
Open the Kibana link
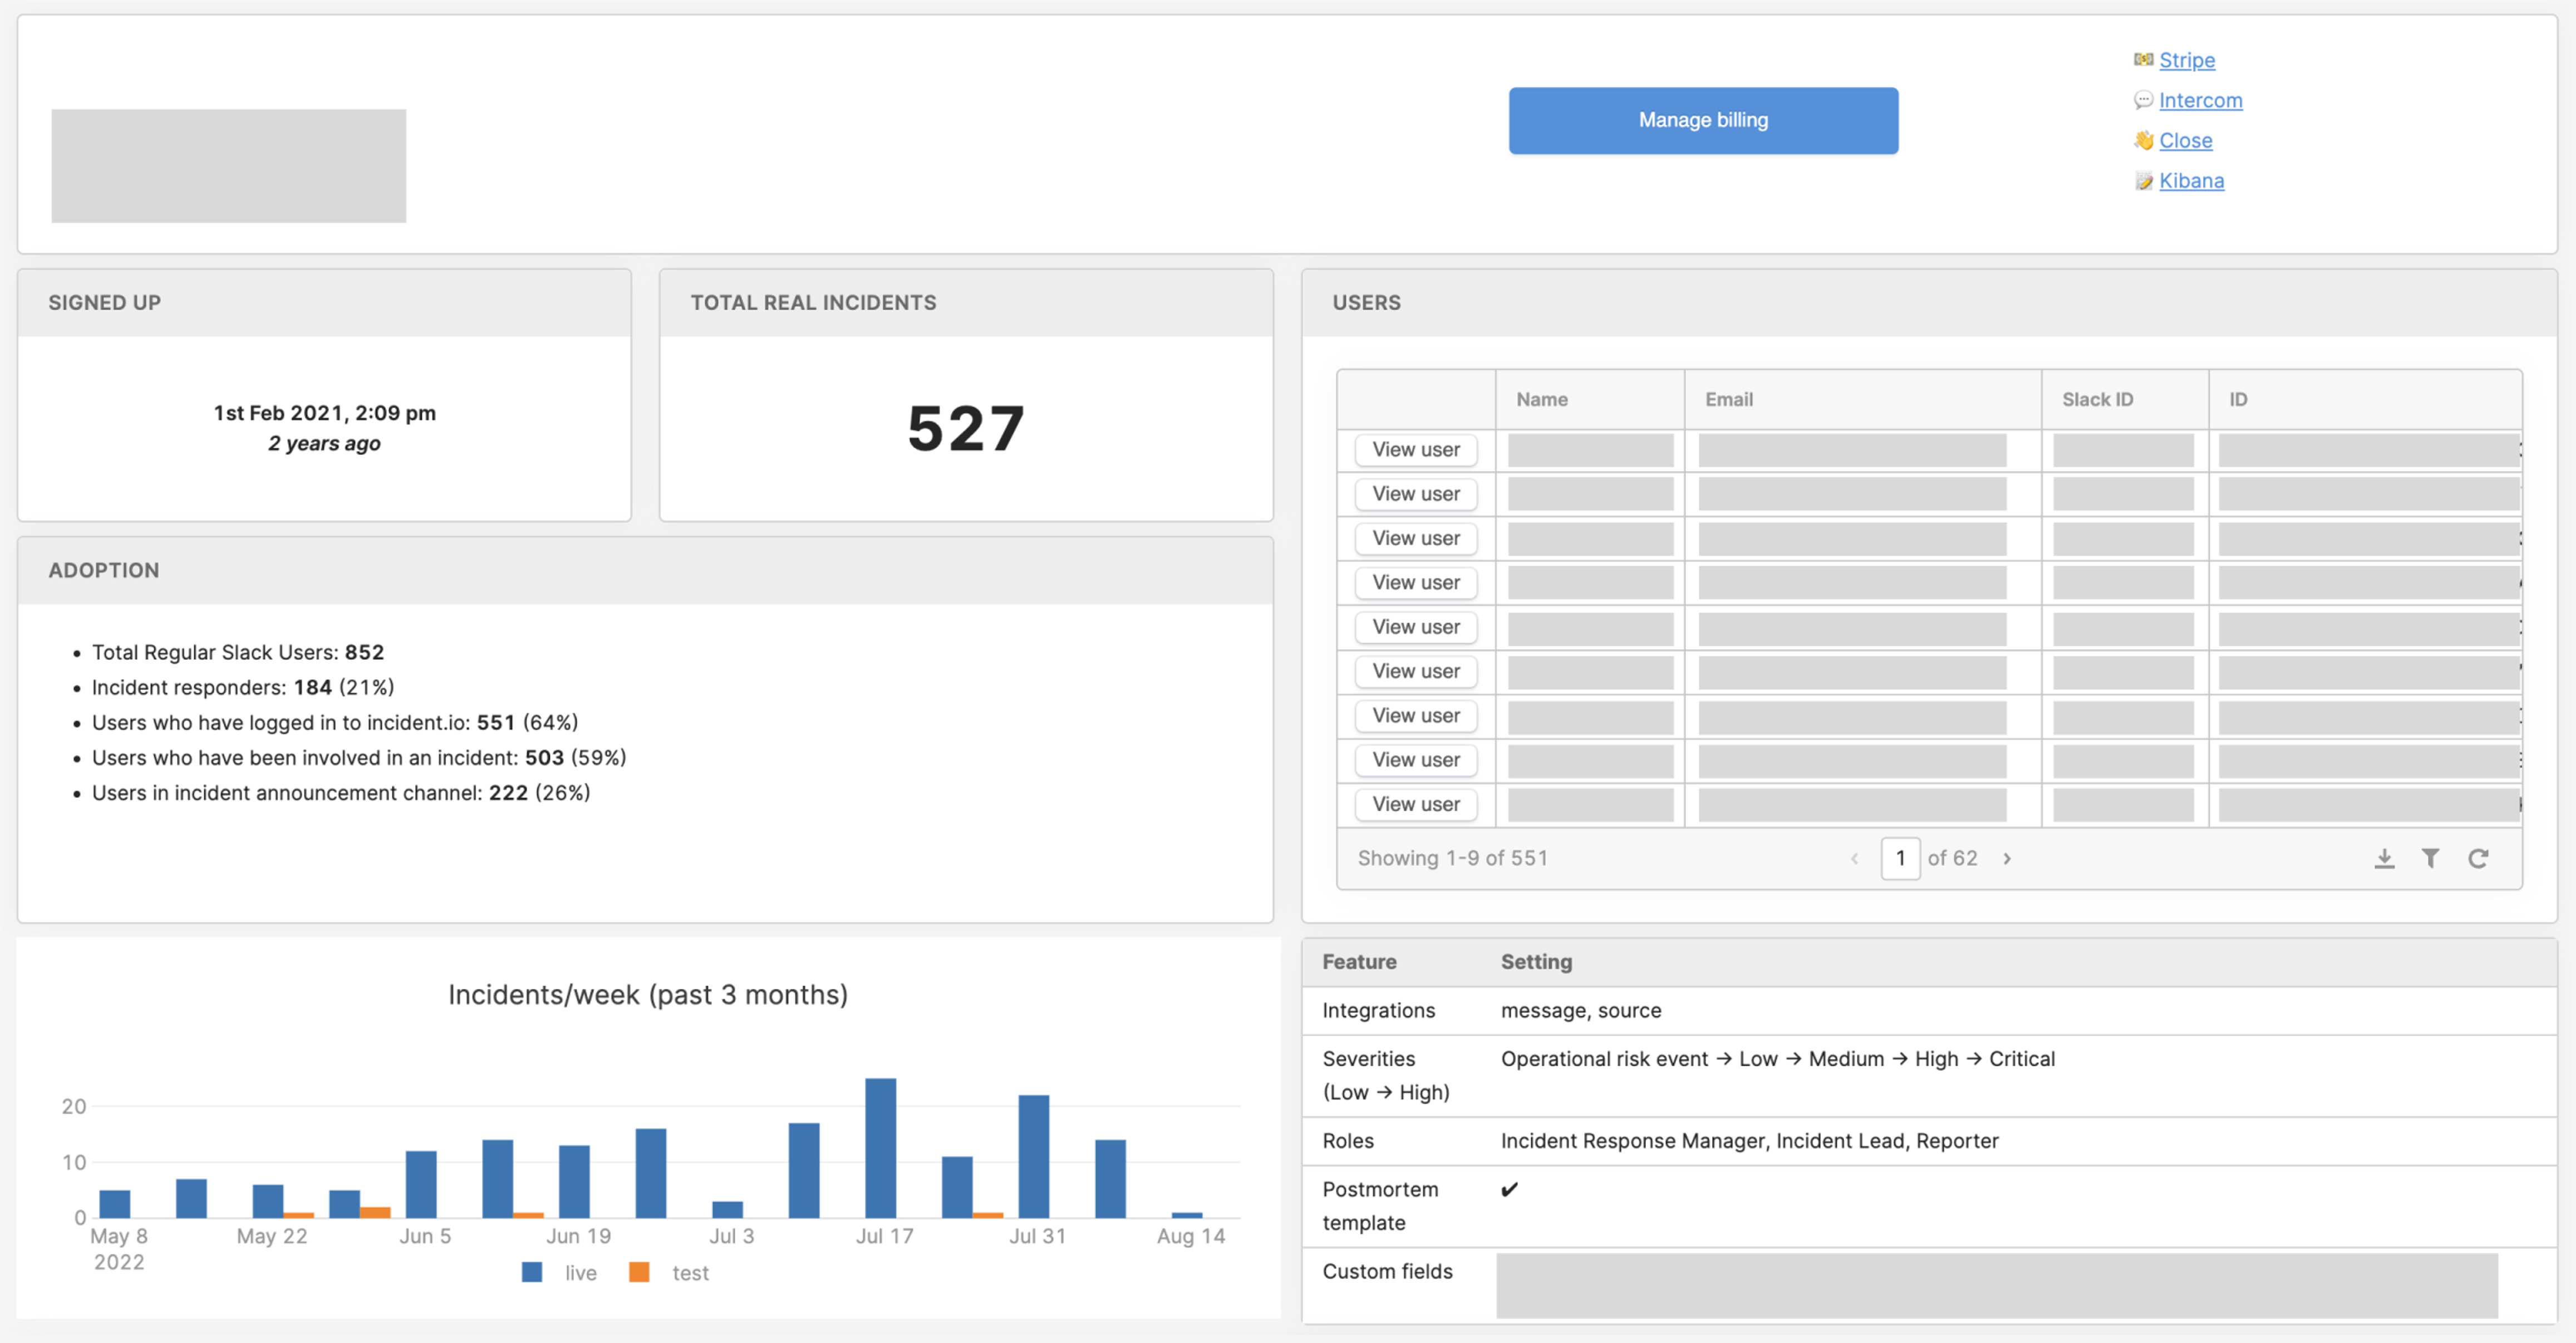coord(2191,181)
